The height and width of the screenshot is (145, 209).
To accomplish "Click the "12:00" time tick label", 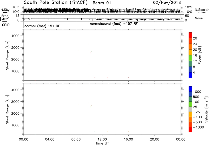I will (102, 140).
